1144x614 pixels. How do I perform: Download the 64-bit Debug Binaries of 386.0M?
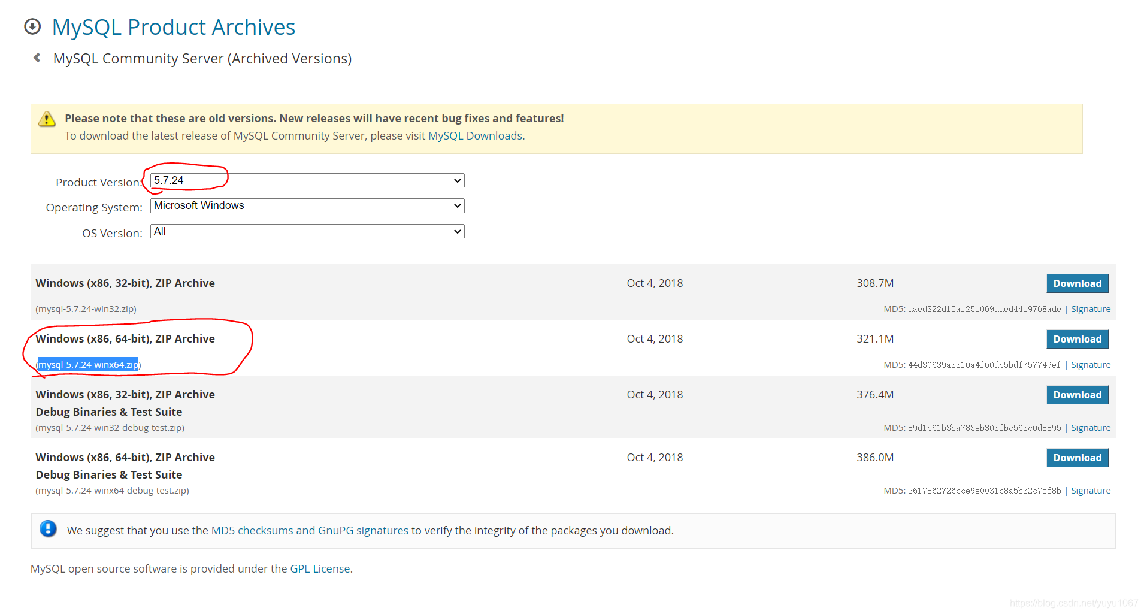1077,458
